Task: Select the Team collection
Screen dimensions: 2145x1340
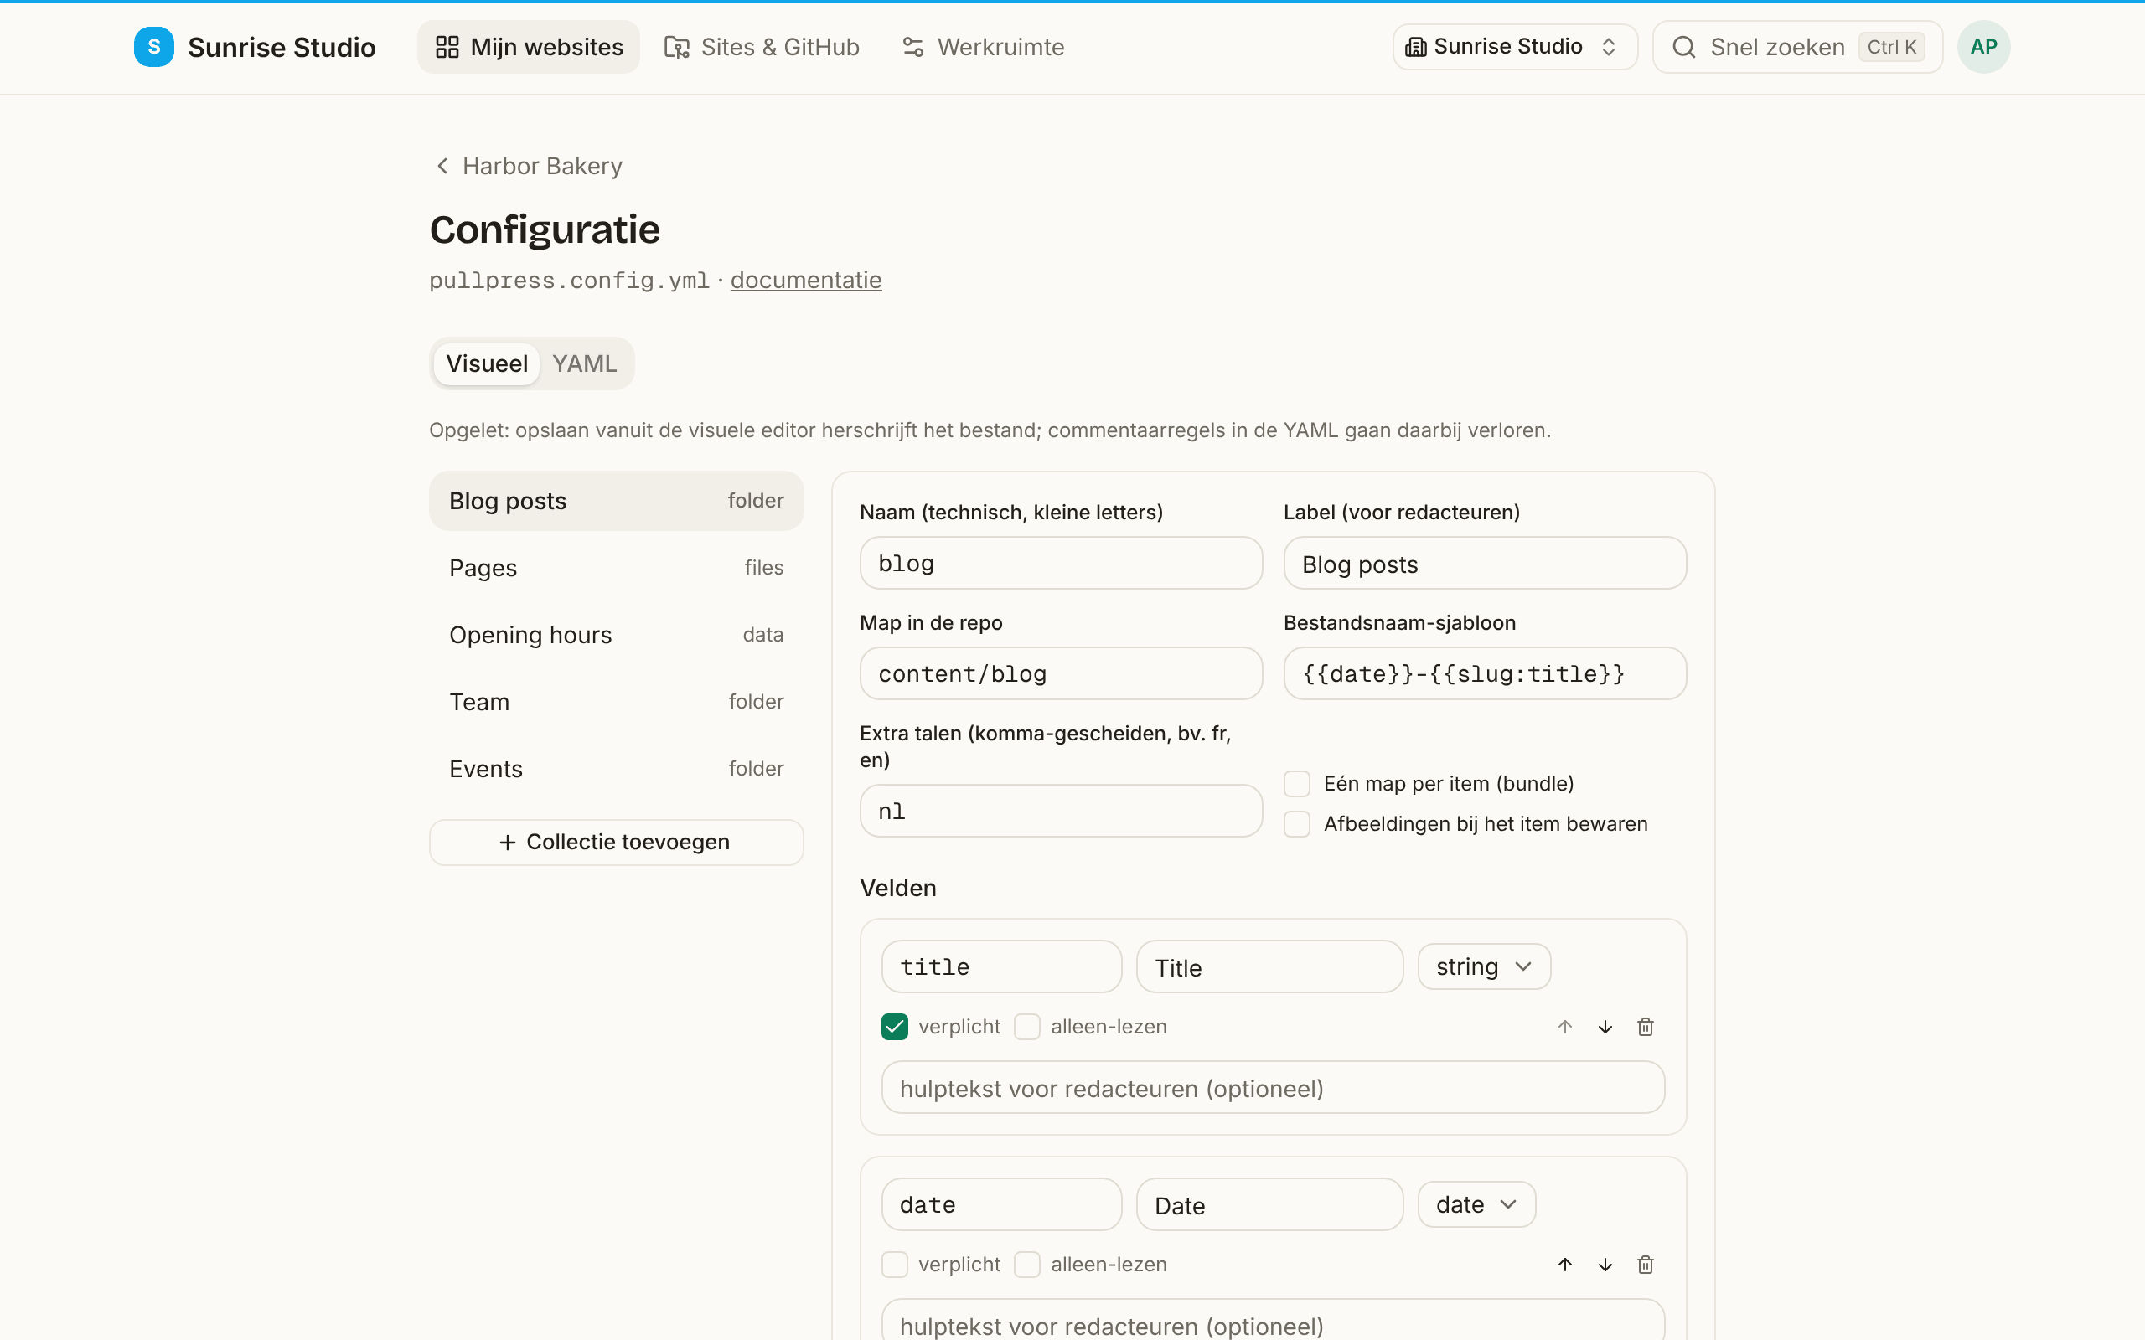Action: (616, 701)
